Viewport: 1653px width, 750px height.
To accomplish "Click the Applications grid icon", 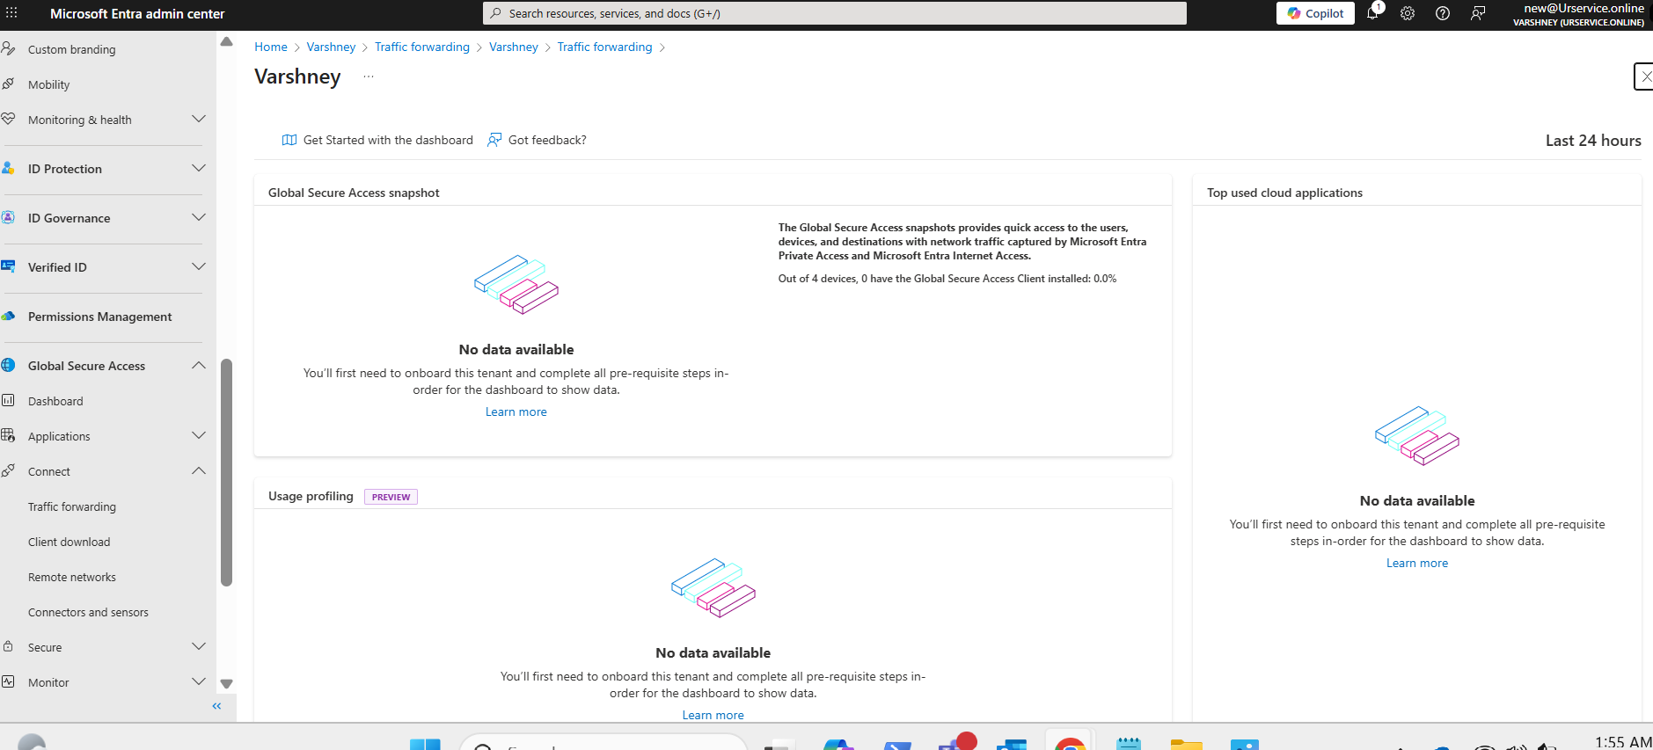I will pos(8,435).
